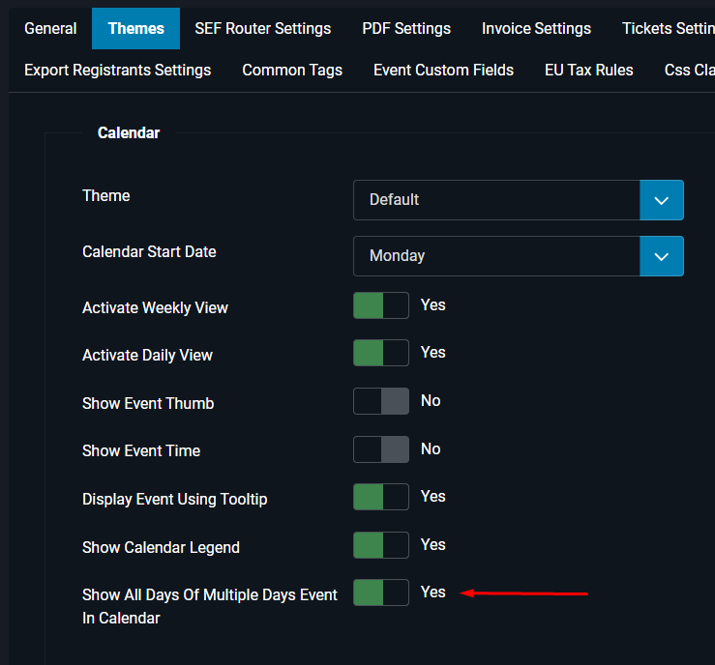Toggle Show All Days Of Multiple Days Event switch
The width and height of the screenshot is (715, 665).
(381, 593)
